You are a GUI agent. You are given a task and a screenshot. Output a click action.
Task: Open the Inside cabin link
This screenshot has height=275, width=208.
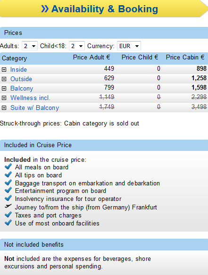pyautogui.click(x=18, y=70)
